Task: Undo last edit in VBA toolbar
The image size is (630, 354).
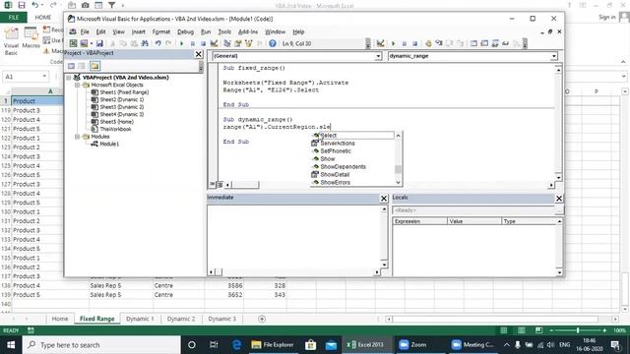Action: click(157, 43)
